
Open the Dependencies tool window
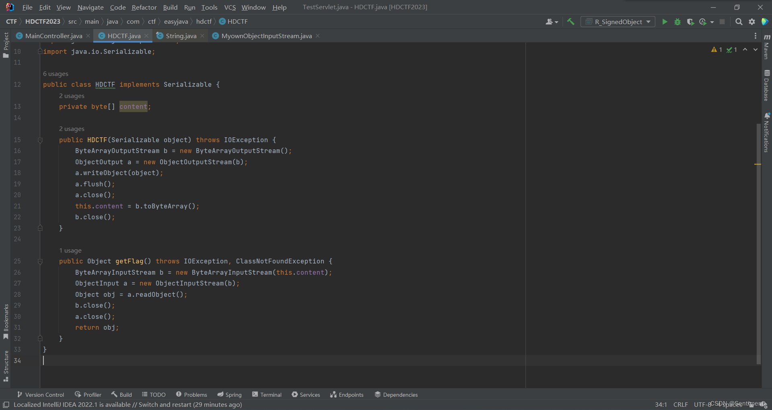tap(396, 395)
